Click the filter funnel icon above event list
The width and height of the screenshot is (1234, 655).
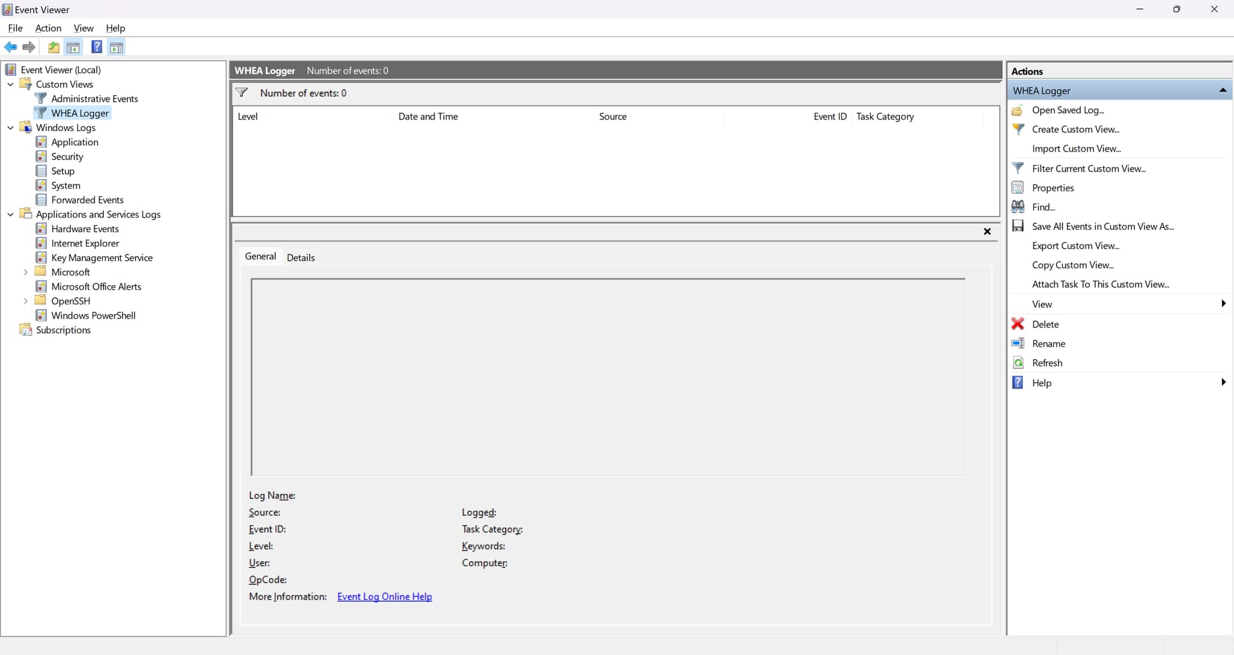point(242,92)
